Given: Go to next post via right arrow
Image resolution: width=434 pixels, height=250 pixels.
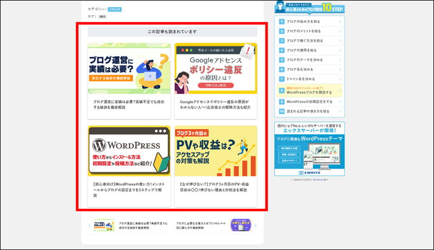Looking at the screenshot, I should (x=255, y=226).
